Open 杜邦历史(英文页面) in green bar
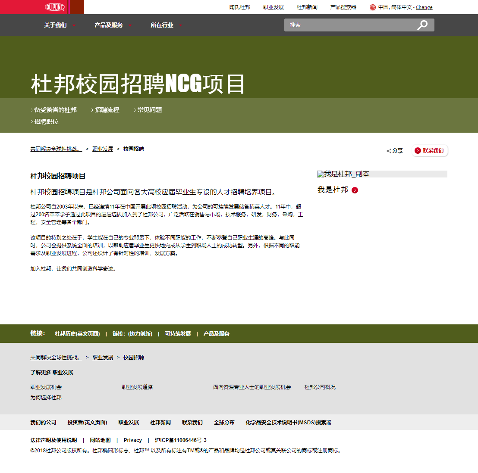 77,334
